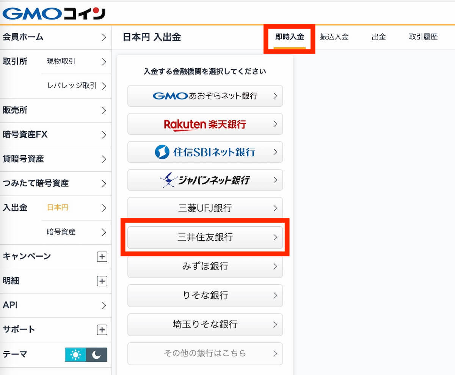455x375 pixels.
Task: Select ジャパンネット銀行 button
Action: coord(205,180)
